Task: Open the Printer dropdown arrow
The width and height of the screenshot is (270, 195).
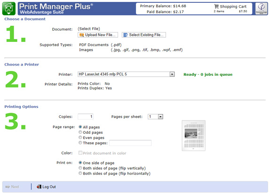Action: click(172, 74)
